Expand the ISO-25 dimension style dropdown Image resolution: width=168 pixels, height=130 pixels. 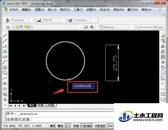64,20
